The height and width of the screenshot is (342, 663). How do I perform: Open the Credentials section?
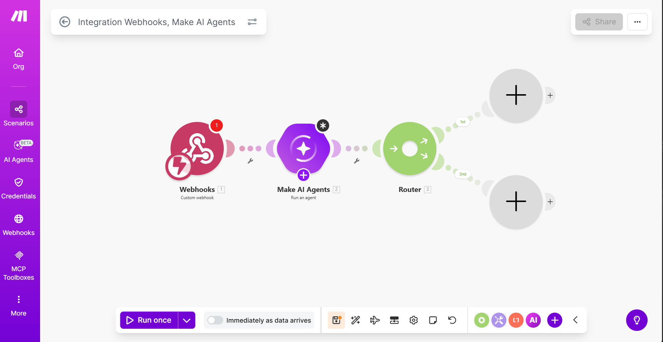click(x=19, y=188)
